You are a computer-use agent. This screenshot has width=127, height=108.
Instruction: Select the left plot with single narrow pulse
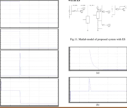[x=29, y=64]
